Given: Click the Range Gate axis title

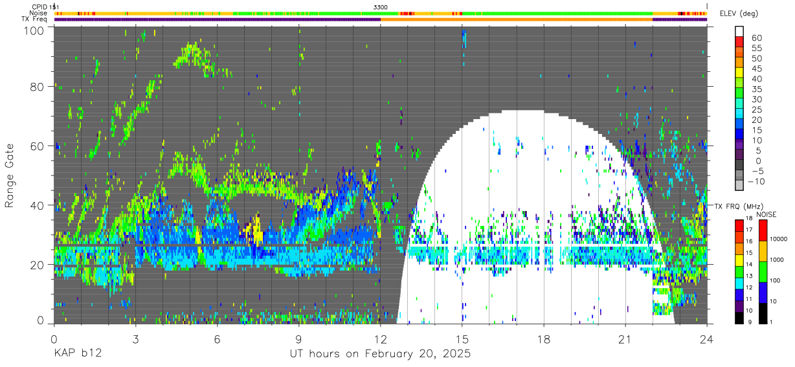Looking at the screenshot, I should point(10,175).
